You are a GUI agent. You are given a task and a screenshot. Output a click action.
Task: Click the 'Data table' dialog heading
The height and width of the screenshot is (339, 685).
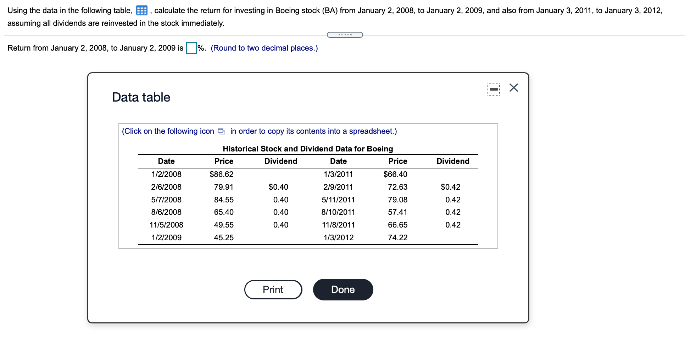pyautogui.click(x=141, y=97)
